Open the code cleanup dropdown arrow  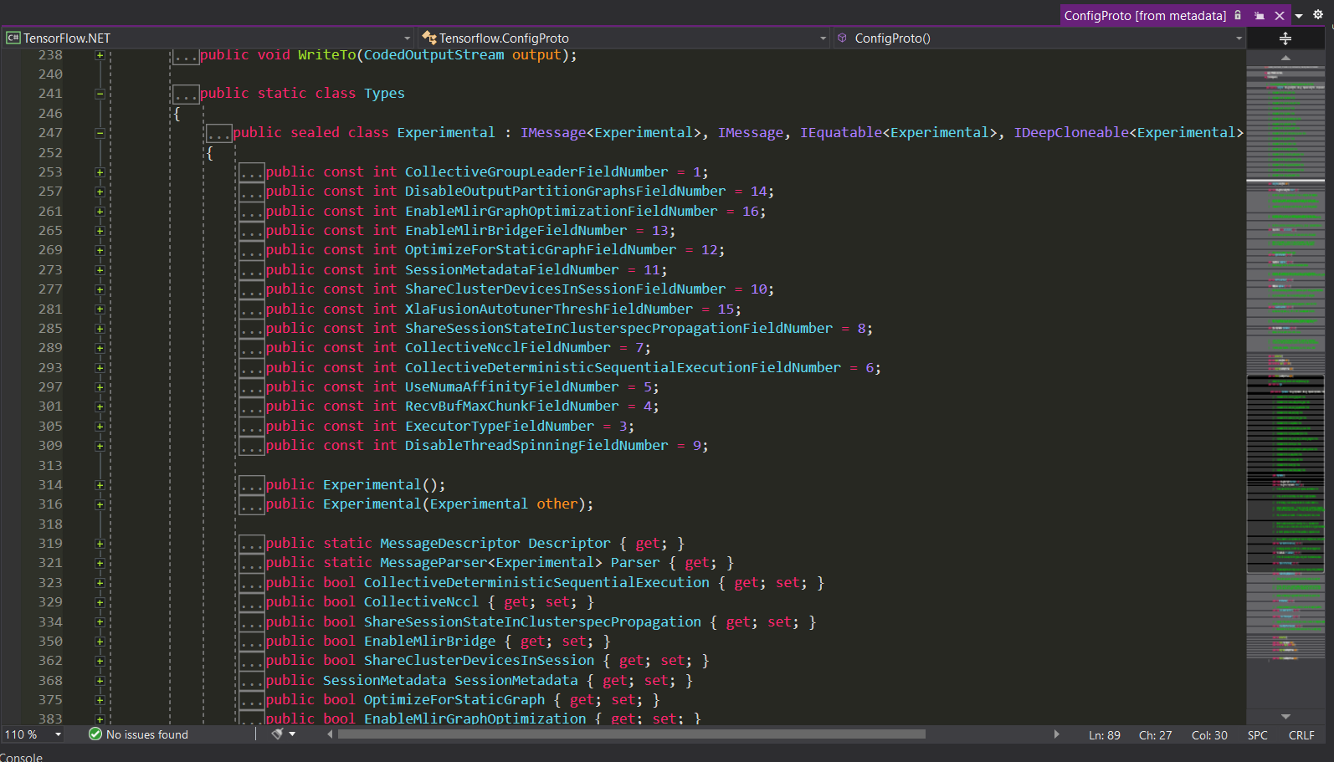pos(292,734)
